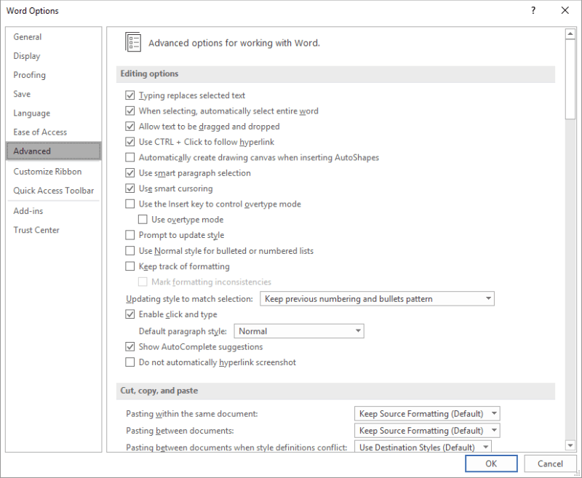Turn off Use smart cursoring
Viewport: 582px width, 478px height.
tap(129, 188)
